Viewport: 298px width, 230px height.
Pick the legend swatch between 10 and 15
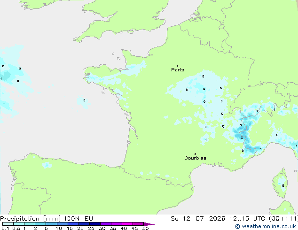click(x=63, y=224)
